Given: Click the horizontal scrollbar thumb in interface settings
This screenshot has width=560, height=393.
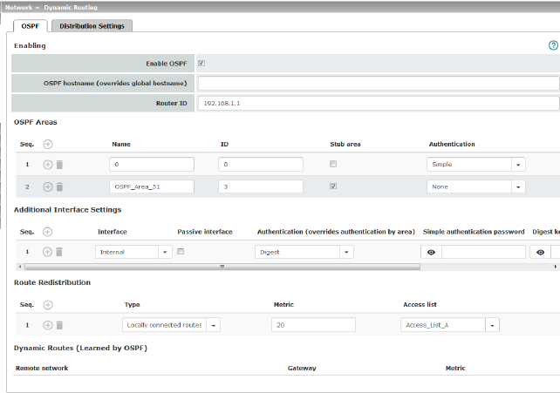Looking at the screenshot, I should pyautogui.click(x=222, y=267).
